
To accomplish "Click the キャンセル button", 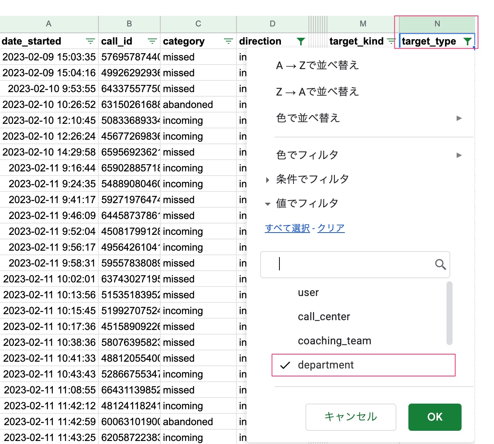I will [351, 417].
